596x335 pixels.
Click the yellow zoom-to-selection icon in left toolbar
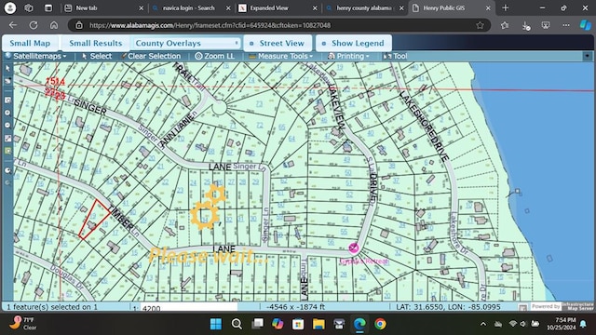pyautogui.click(x=7, y=151)
